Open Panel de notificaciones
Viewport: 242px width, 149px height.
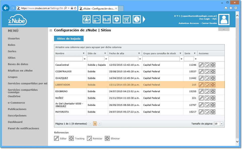pos(23,128)
